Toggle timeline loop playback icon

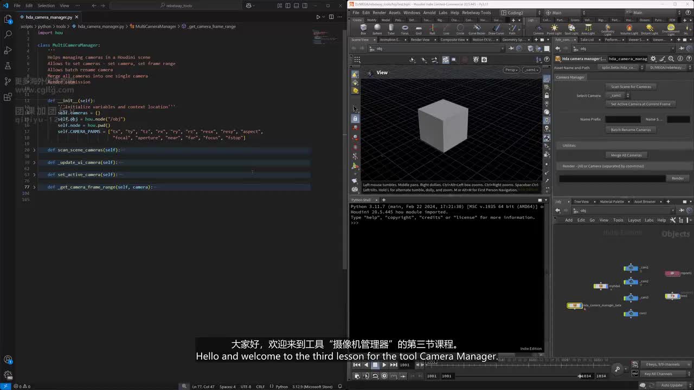coord(375,376)
